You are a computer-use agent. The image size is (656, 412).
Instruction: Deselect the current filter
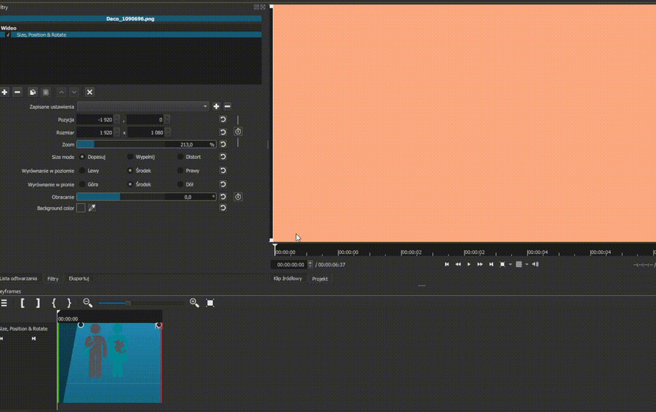(x=90, y=92)
